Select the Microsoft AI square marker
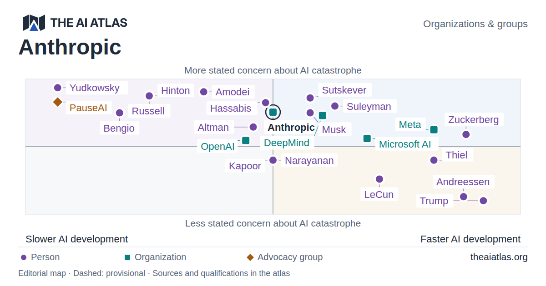The image size is (546, 286). pos(367,138)
